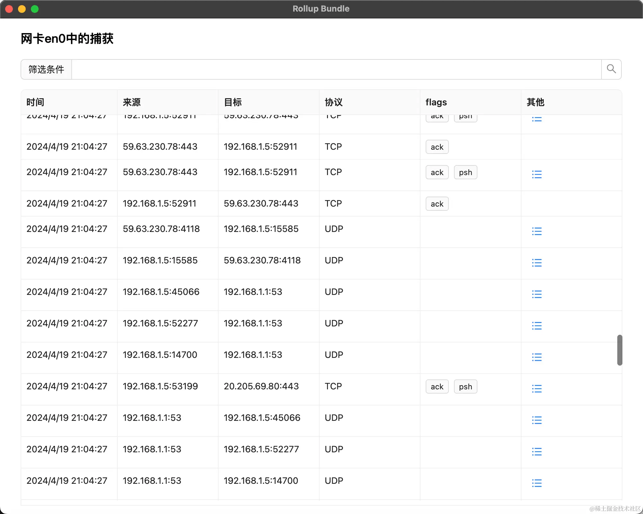Click the psh flag tag on 53199 row
643x514 pixels.
tap(465, 386)
